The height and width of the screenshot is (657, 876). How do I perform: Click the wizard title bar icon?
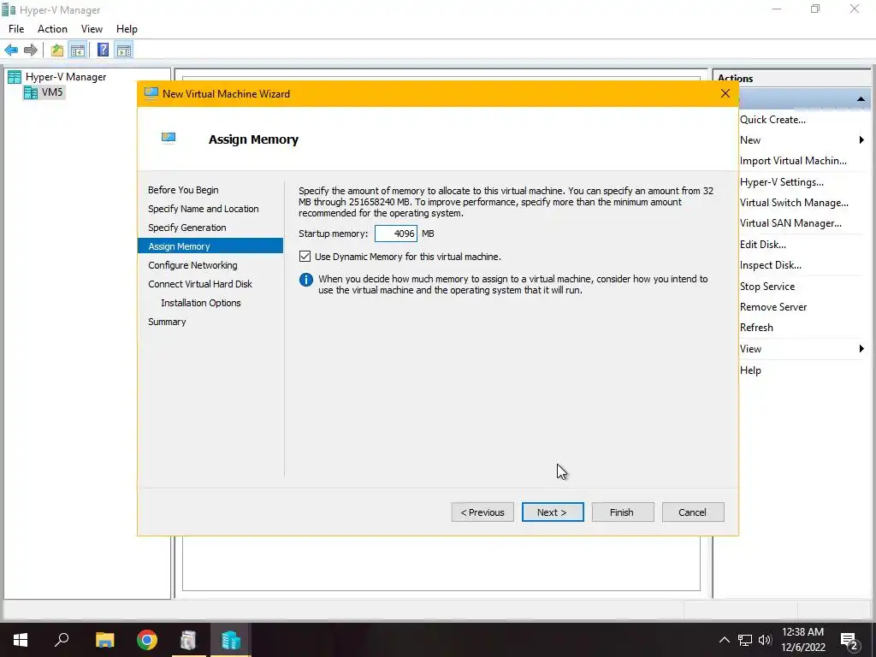click(x=151, y=93)
